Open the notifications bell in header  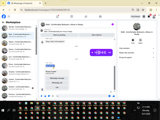[149, 17]
